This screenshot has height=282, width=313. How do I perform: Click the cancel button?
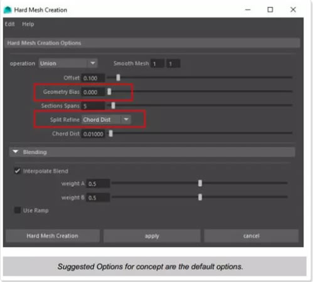click(251, 236)
